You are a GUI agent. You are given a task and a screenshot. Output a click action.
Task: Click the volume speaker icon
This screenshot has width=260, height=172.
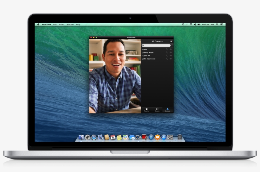point(195,24)
